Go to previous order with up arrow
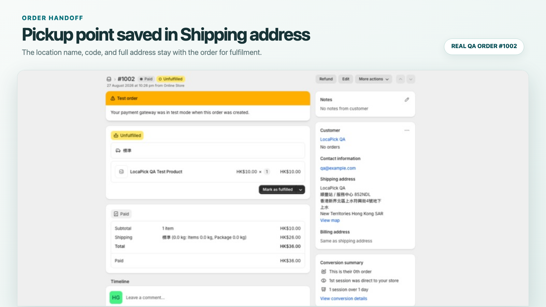Viewport: 546px width, 307px height. (401, 79)
